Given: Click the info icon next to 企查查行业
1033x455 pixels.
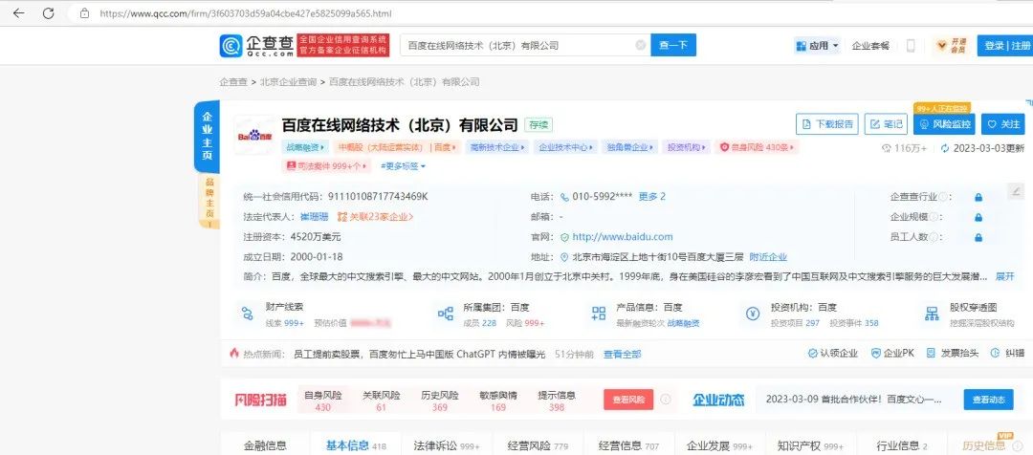Looking at the screenshot, I should (x=943, y=197).
